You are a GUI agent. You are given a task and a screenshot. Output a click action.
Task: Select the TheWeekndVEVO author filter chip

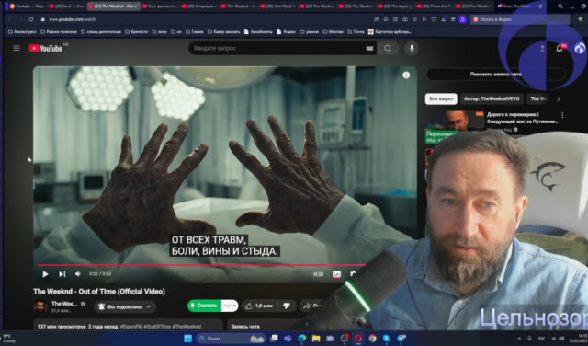[492, 98]
